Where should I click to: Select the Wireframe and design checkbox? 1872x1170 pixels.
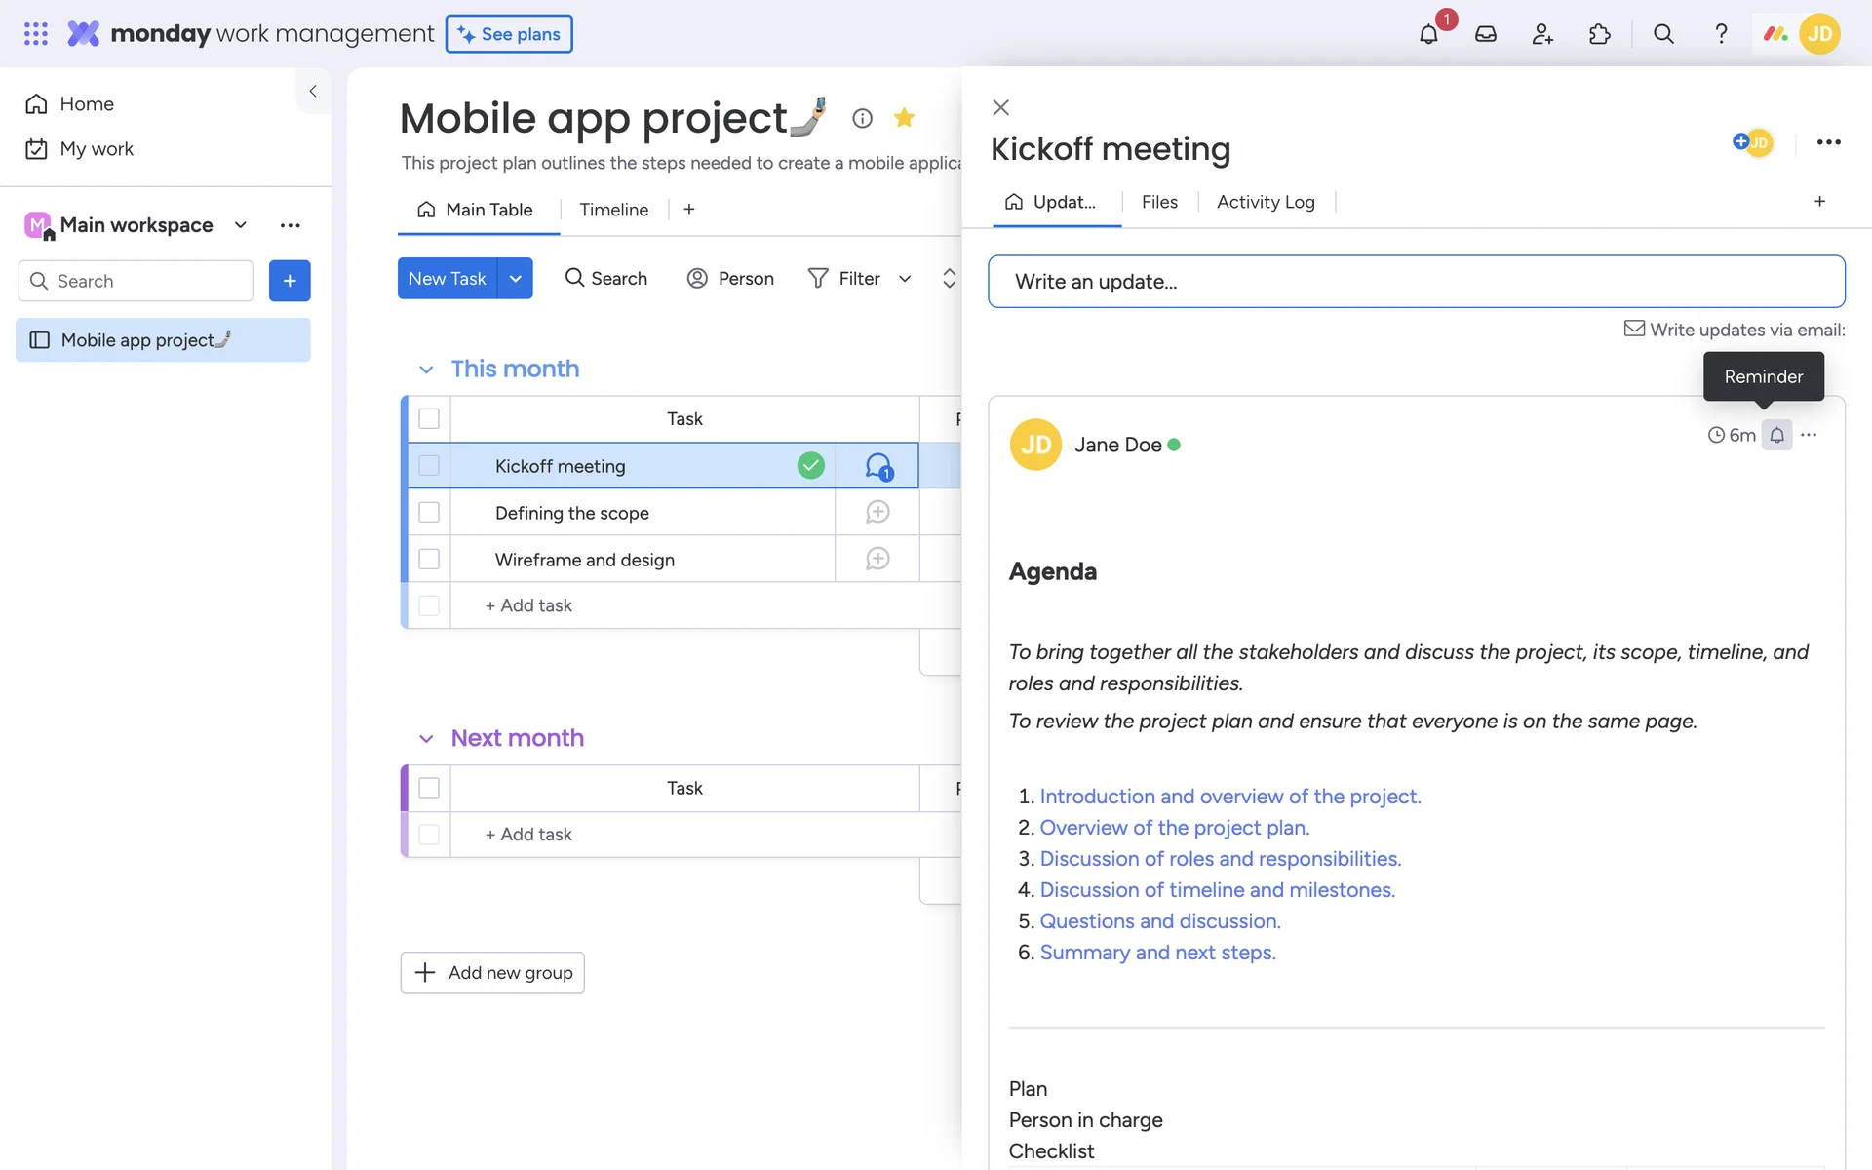[x=429, y=560]
